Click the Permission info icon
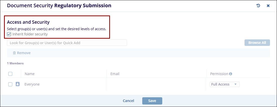The width and height of the screenshot is (277, 107). coord(230,74)
